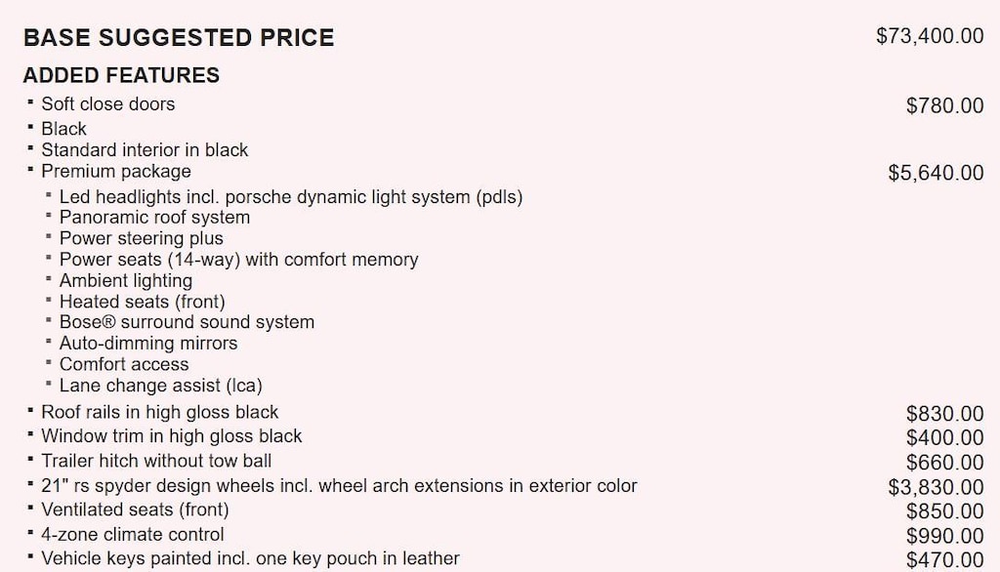Click the $400.00 window trim price
This screenshot has width=1000, height=572.
coord(944,438)
